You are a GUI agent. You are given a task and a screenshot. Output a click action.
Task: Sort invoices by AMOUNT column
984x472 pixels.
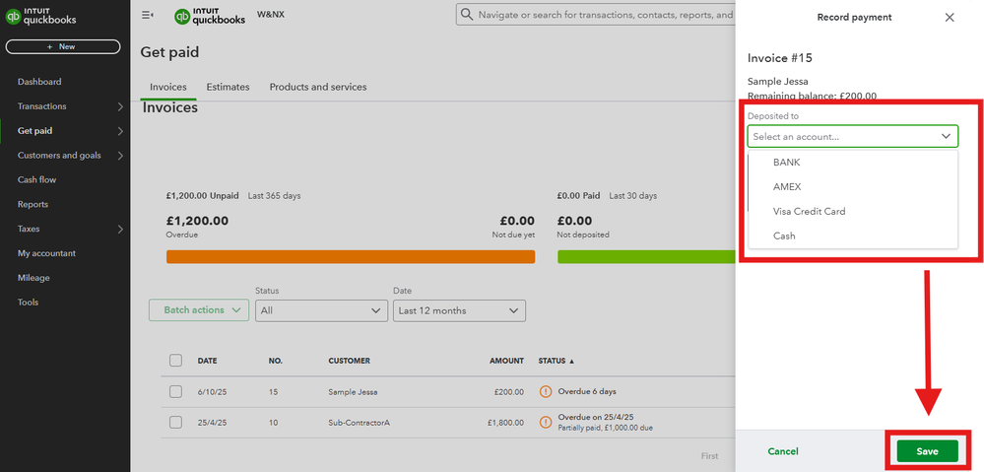pyautogui.click(x=506, y=361)
